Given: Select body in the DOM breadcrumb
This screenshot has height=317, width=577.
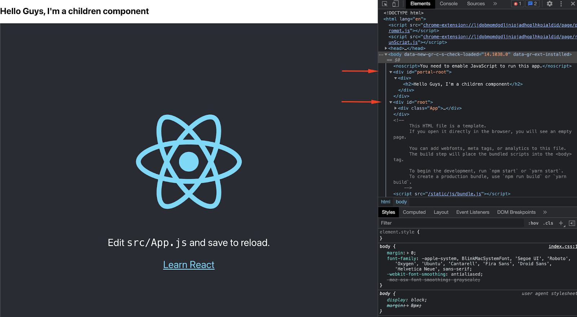Looking at the screenshot, I should [401, 202].
